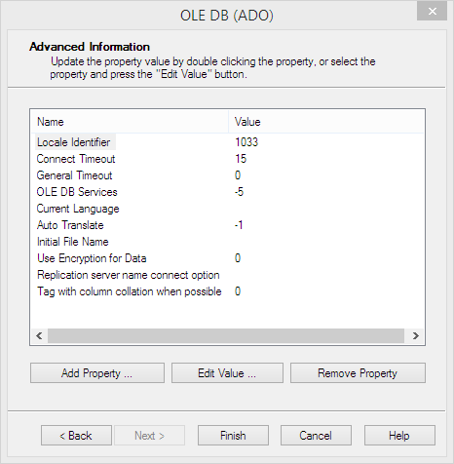Select the Current Language property
The height and width of the screenshot is (464, 454).
(x=78, y=209)
